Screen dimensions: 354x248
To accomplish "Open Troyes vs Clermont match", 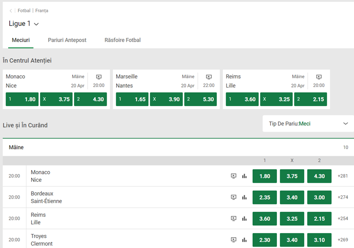I will coord(42,240).
